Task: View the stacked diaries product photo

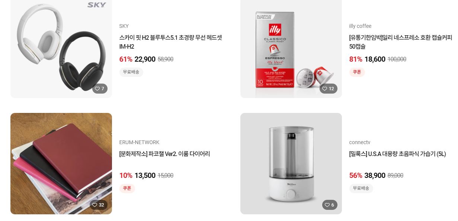Action: [61, 163]
